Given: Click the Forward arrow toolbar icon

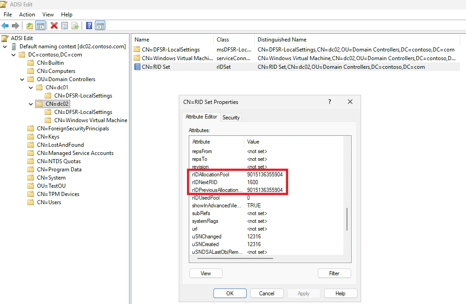Looking at the screenshot, I should click(x=16, y=26).
